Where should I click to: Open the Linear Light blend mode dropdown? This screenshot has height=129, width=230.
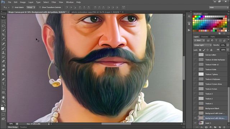203,45
